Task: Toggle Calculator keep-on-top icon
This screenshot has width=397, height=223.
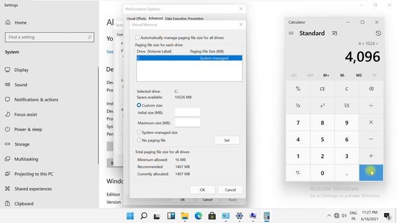Action: pos(334,33)
